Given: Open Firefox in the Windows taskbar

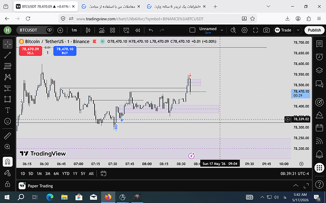Looking at the screenshot, I should [x=108, y=197].
